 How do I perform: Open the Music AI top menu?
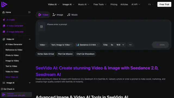tap(83, 4)
